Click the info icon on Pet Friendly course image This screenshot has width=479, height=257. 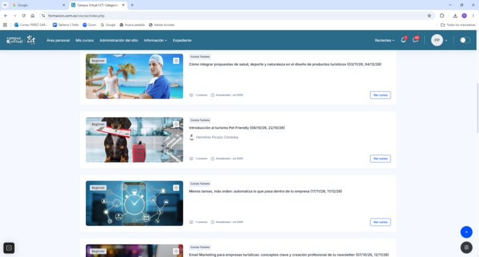pos(176,124)
